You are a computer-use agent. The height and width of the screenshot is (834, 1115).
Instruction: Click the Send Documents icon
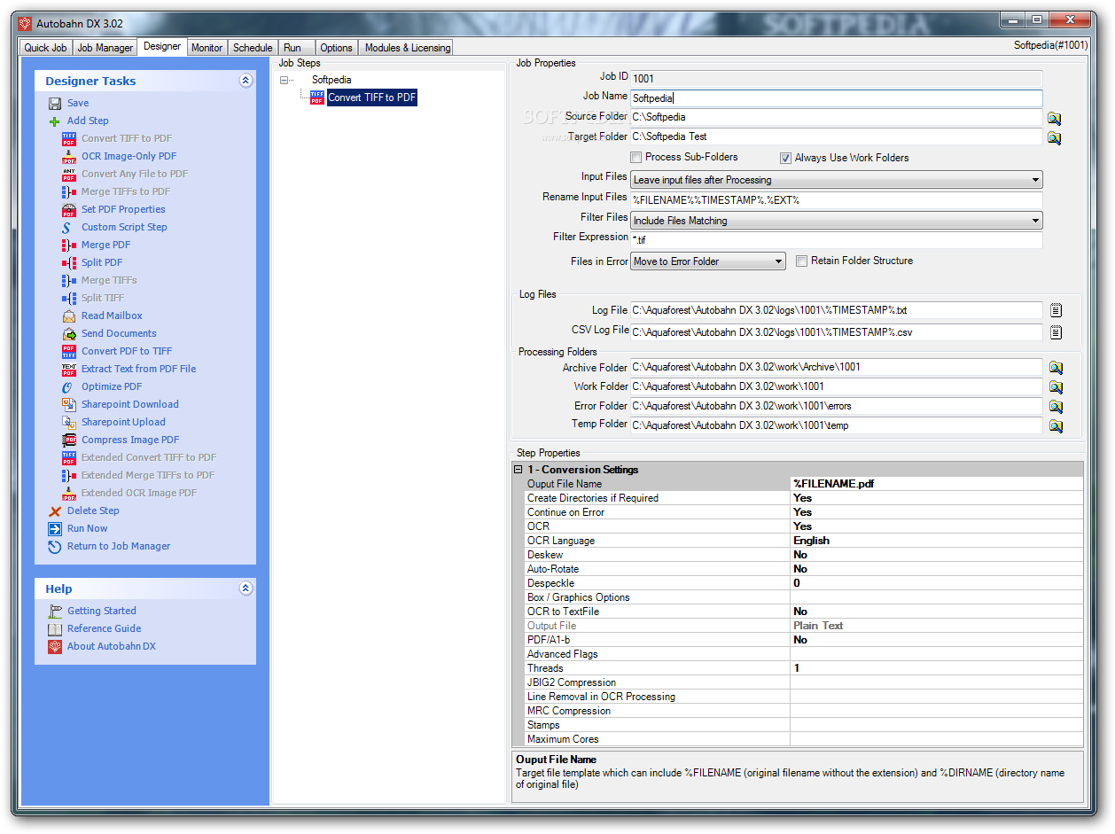69,334
